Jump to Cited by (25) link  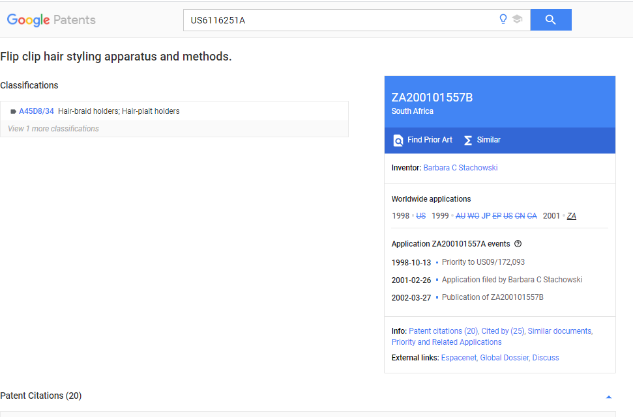point(503,330)
